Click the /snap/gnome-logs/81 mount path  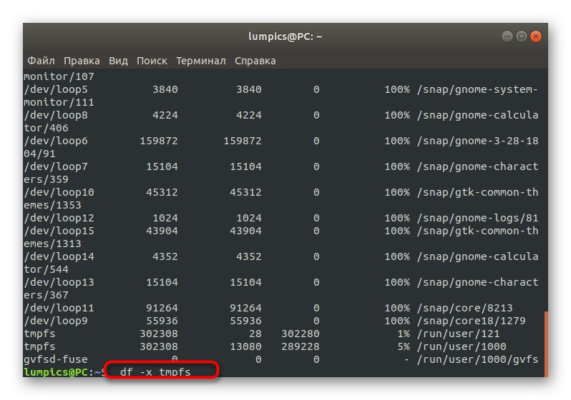coord(477,218)
